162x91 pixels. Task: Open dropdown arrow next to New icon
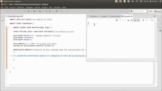point(5,11)
